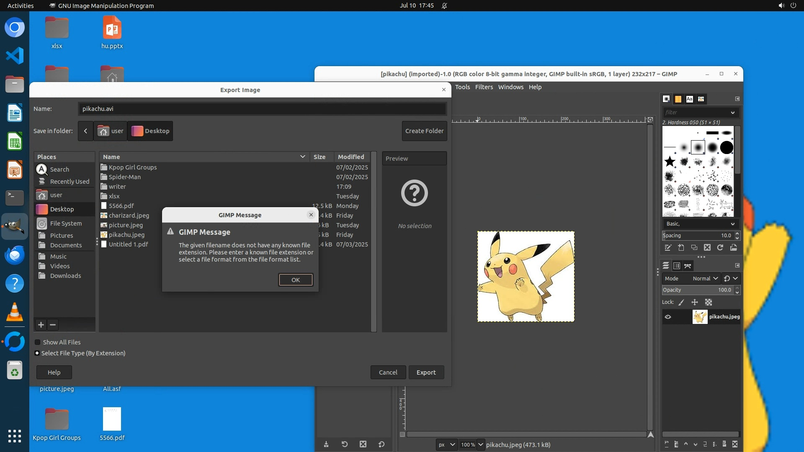The image size is (804, 452).
Task: Switch to the Channels tab icon
Action: coord(677,266)
